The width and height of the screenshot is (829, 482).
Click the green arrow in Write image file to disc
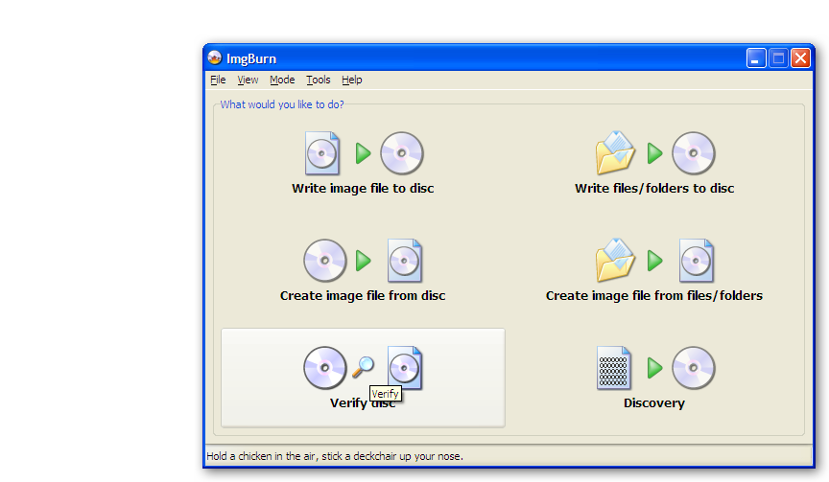[363, 153]
